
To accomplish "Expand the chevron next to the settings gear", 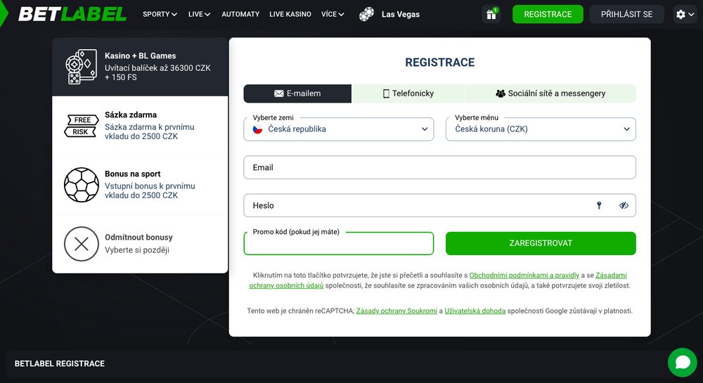I will [691, 14].
